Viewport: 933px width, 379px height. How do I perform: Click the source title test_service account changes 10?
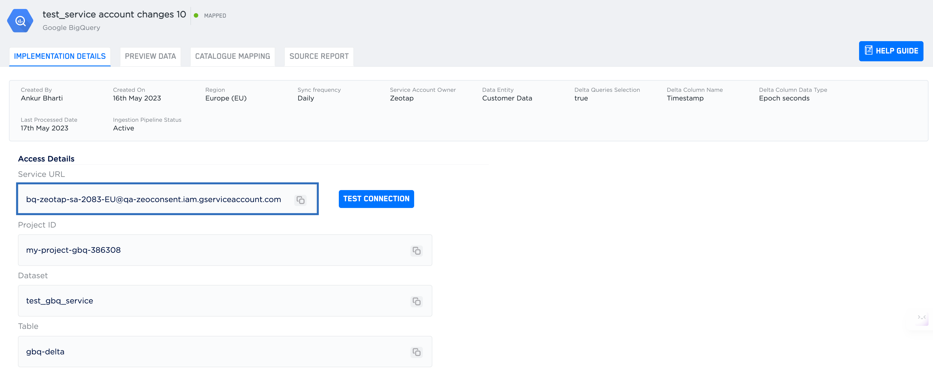tap(114, 15)
